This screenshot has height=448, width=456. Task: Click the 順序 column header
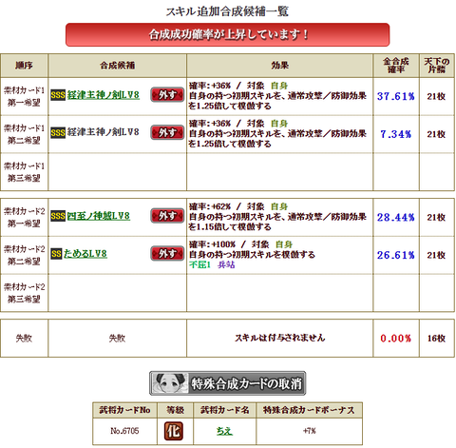click(24, 66)
